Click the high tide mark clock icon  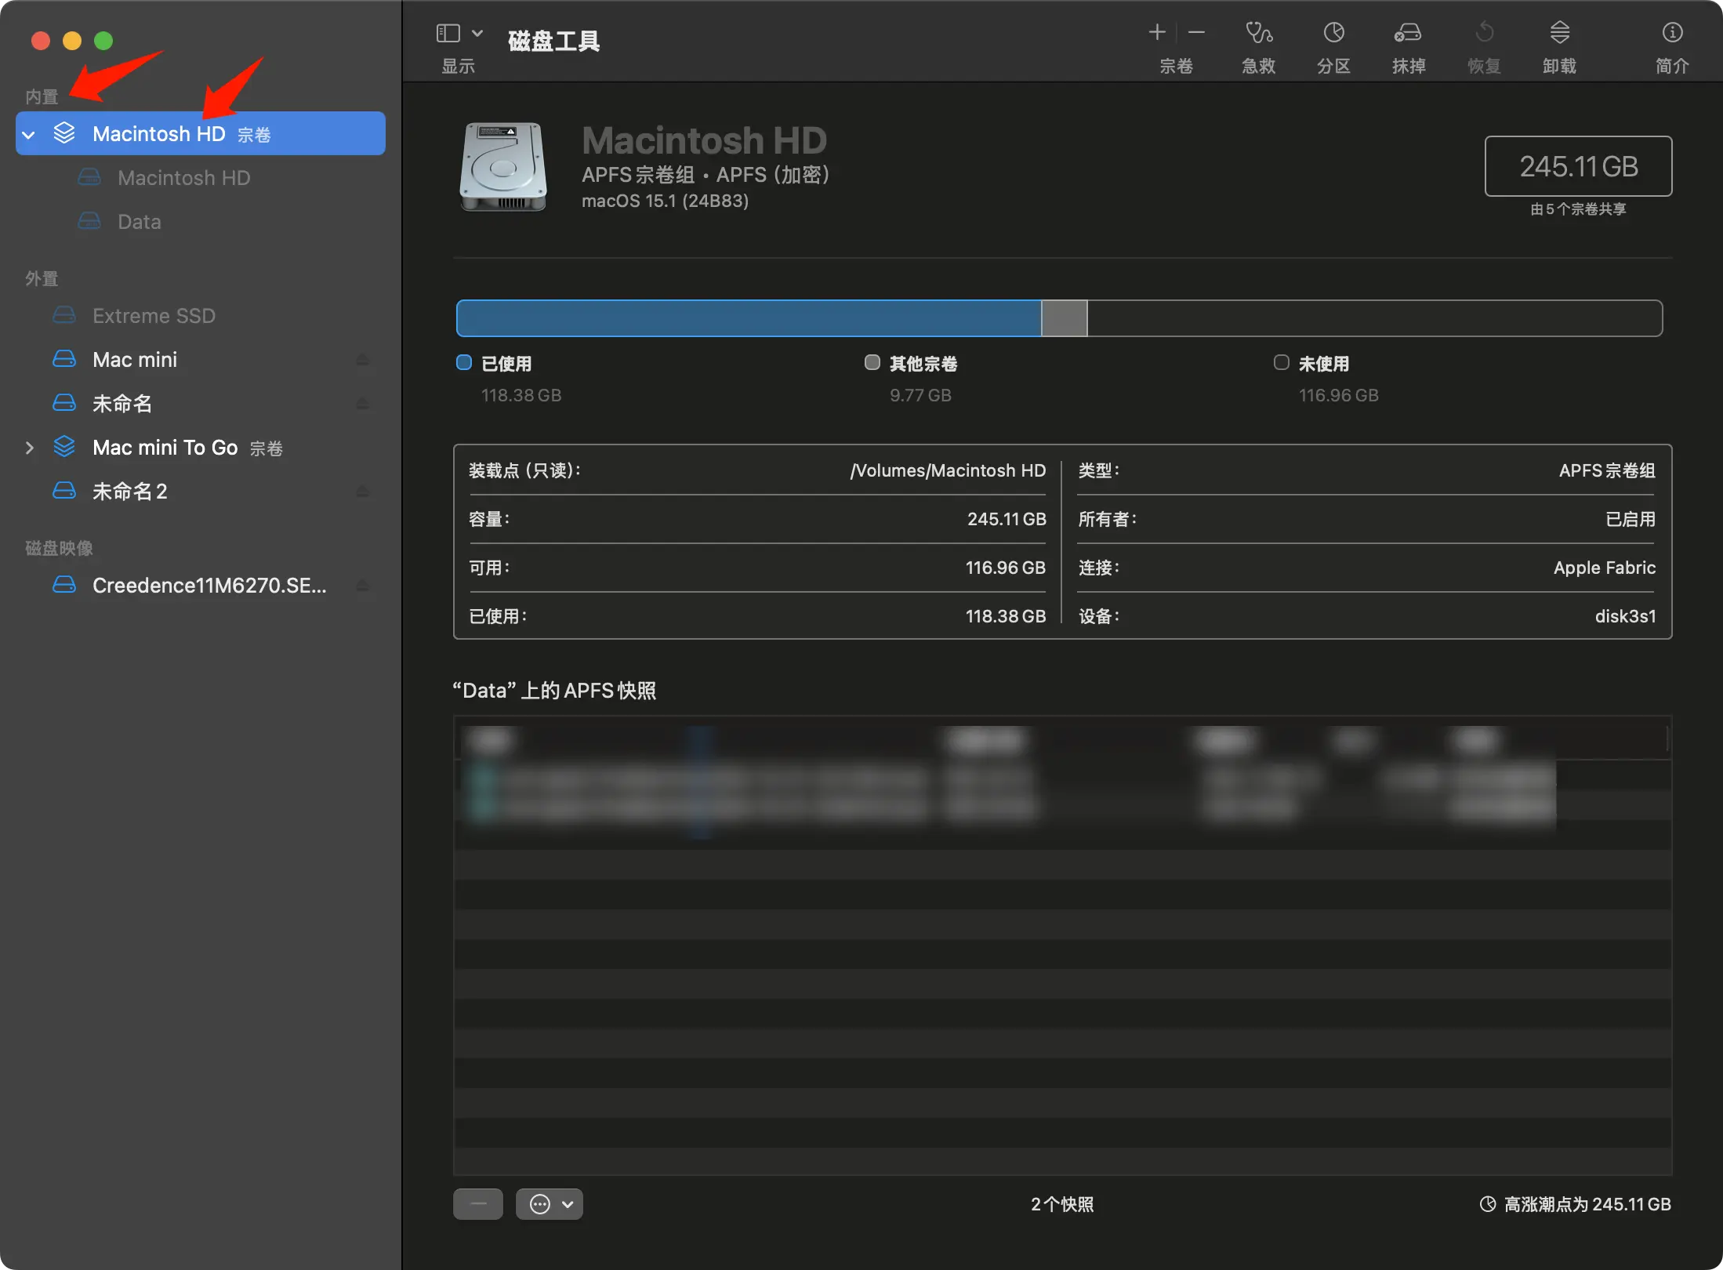click(x=1487, y=1204)
